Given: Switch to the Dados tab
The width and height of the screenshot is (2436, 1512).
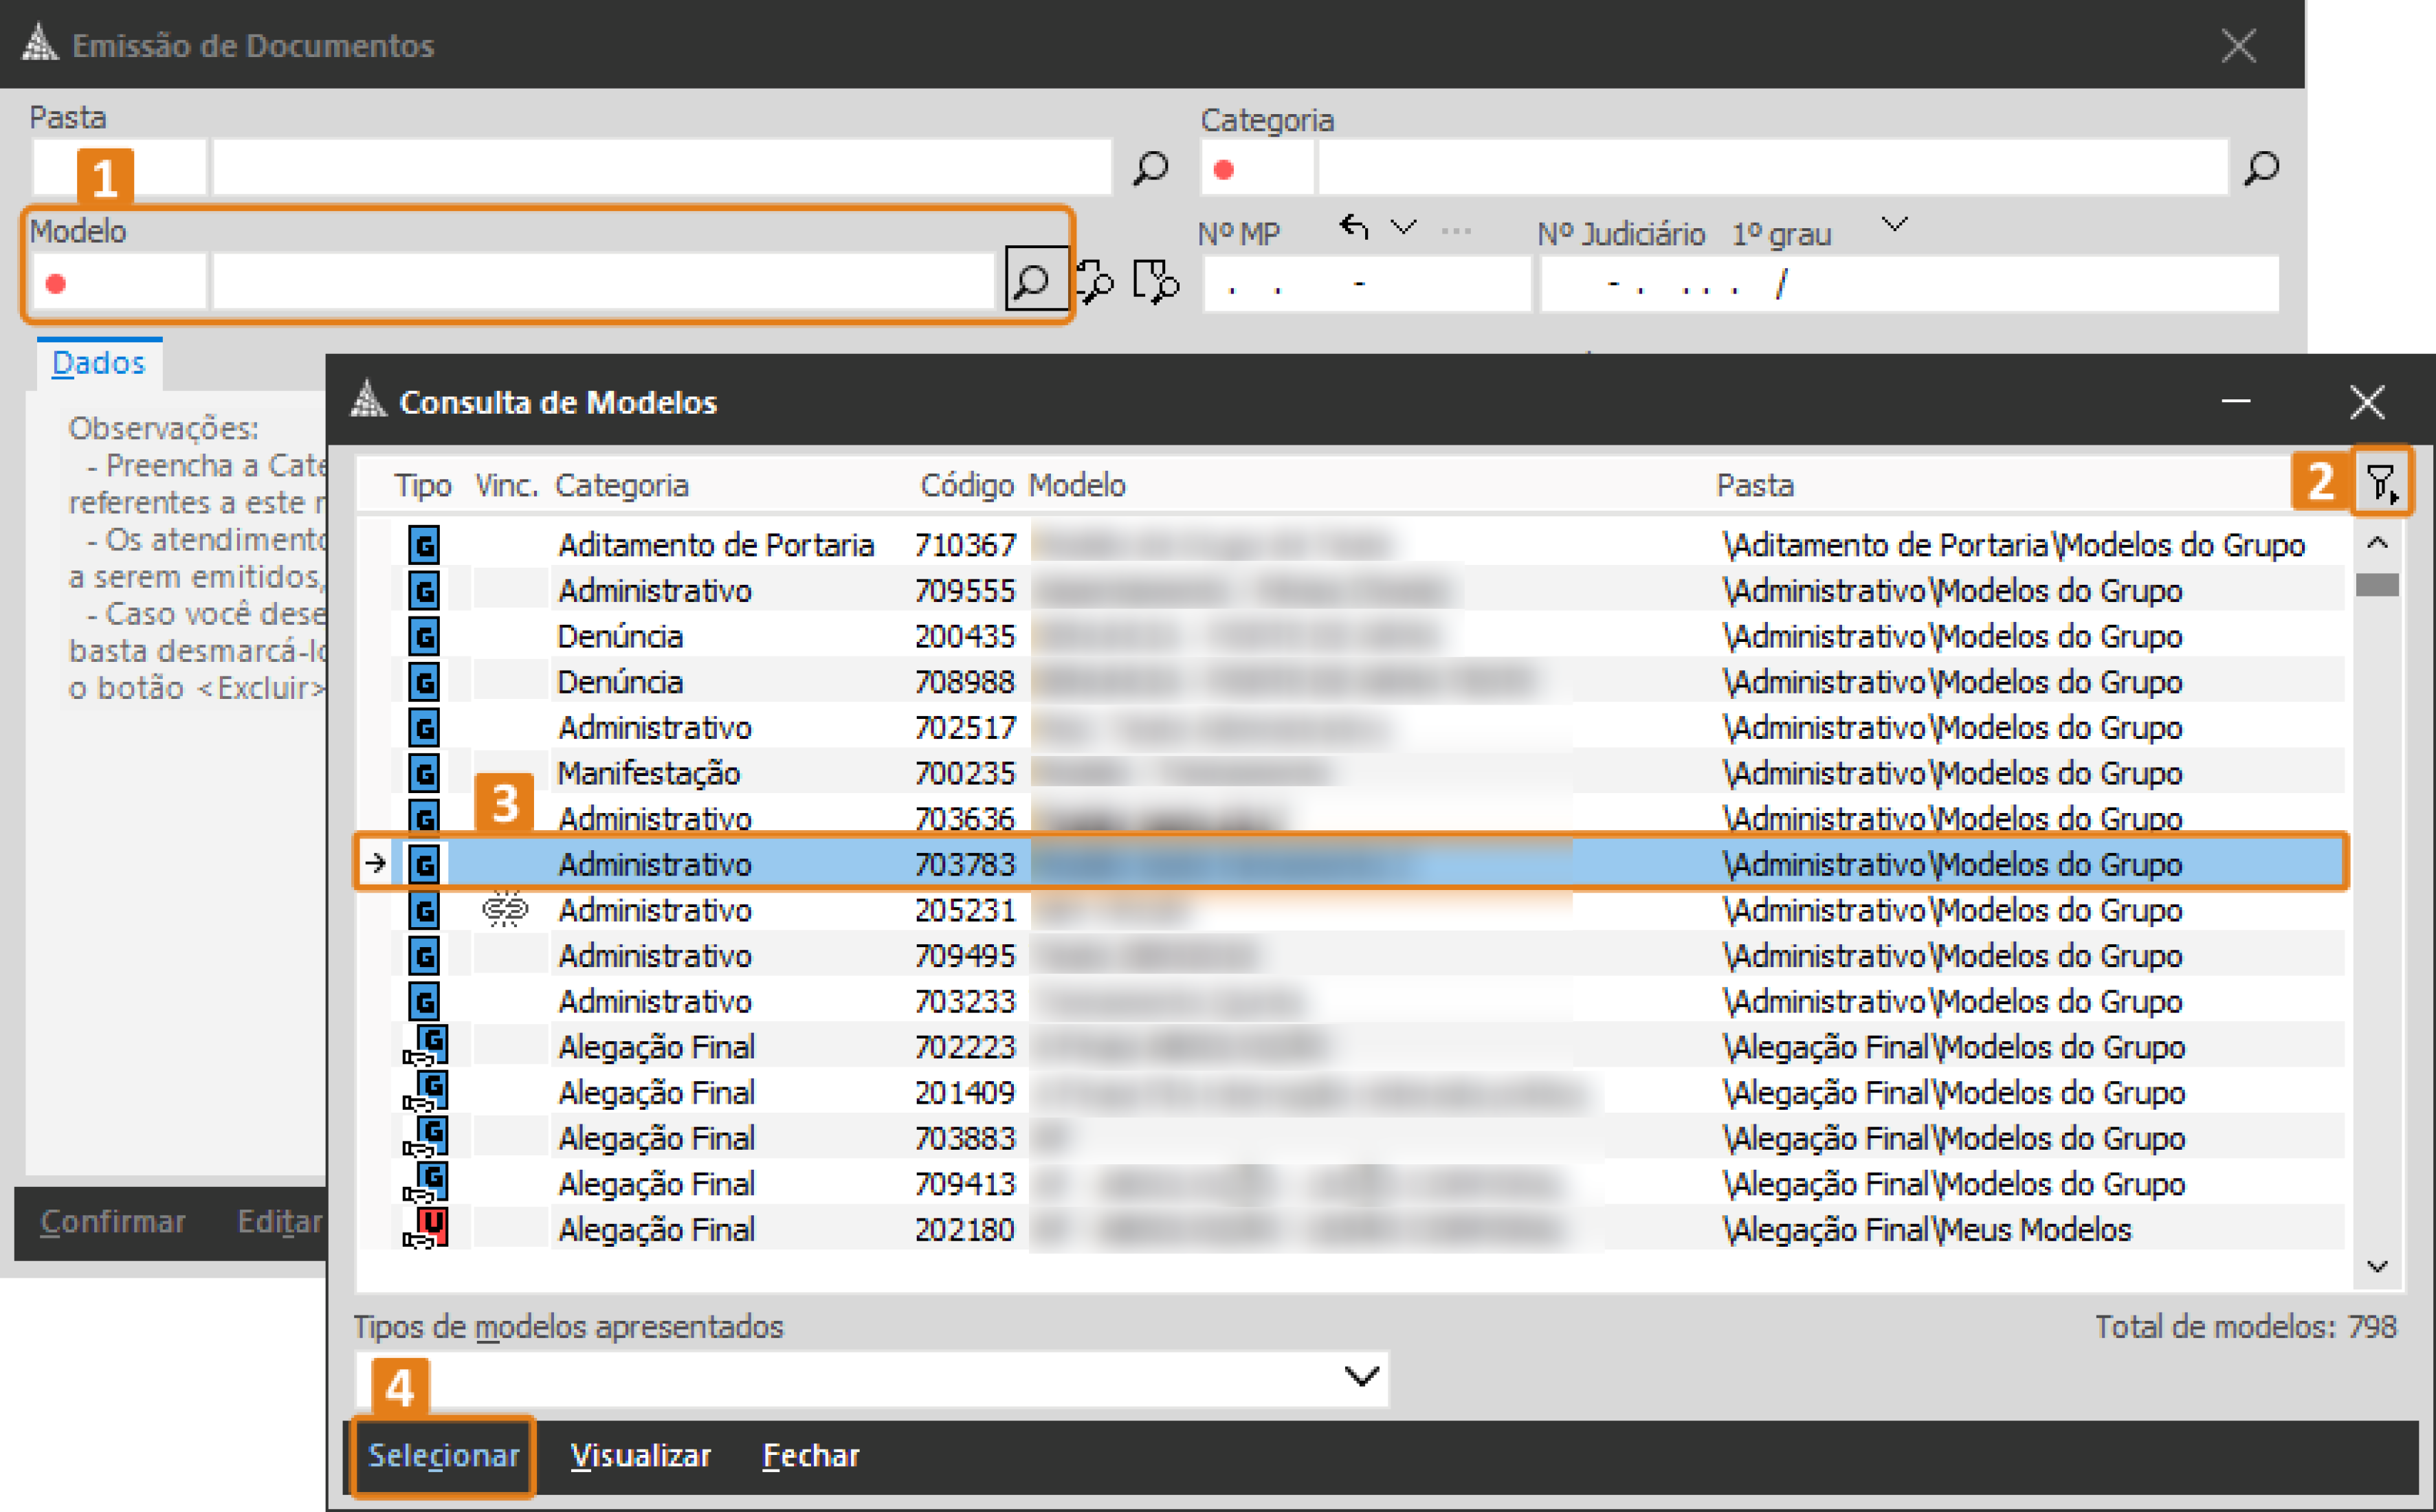Looking at the screenshot, I should click(x=98, y=363).
